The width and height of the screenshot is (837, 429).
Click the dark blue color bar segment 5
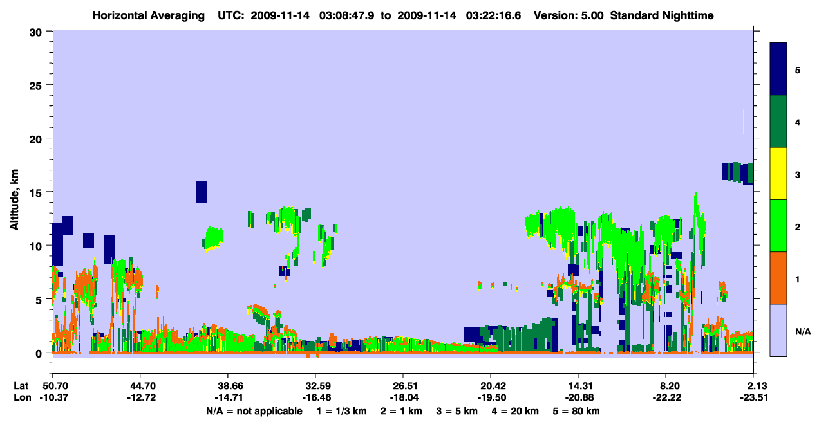[x=778, y=69]
